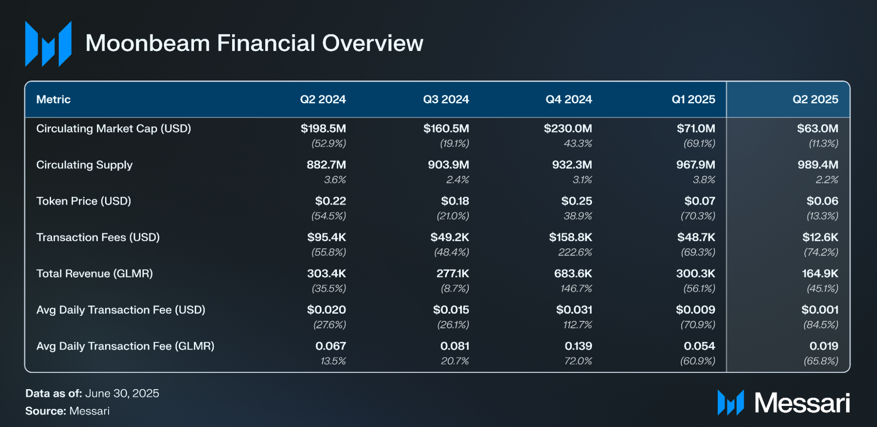The width and height of the screenshot is (877, 427).
Task: Click the '300.3K' total revenue value
Action: click(696, 274)
